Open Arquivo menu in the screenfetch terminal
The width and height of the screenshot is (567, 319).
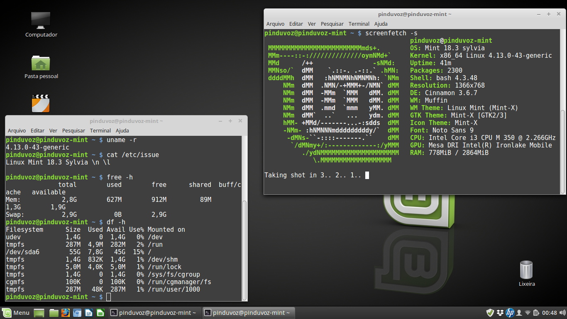coord(276,24)
